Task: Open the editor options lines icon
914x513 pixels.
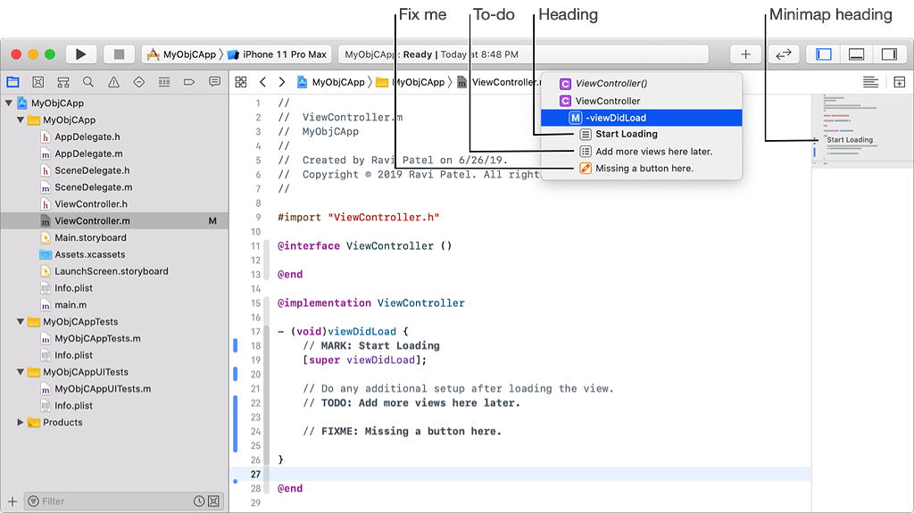Action: (870, 82)
